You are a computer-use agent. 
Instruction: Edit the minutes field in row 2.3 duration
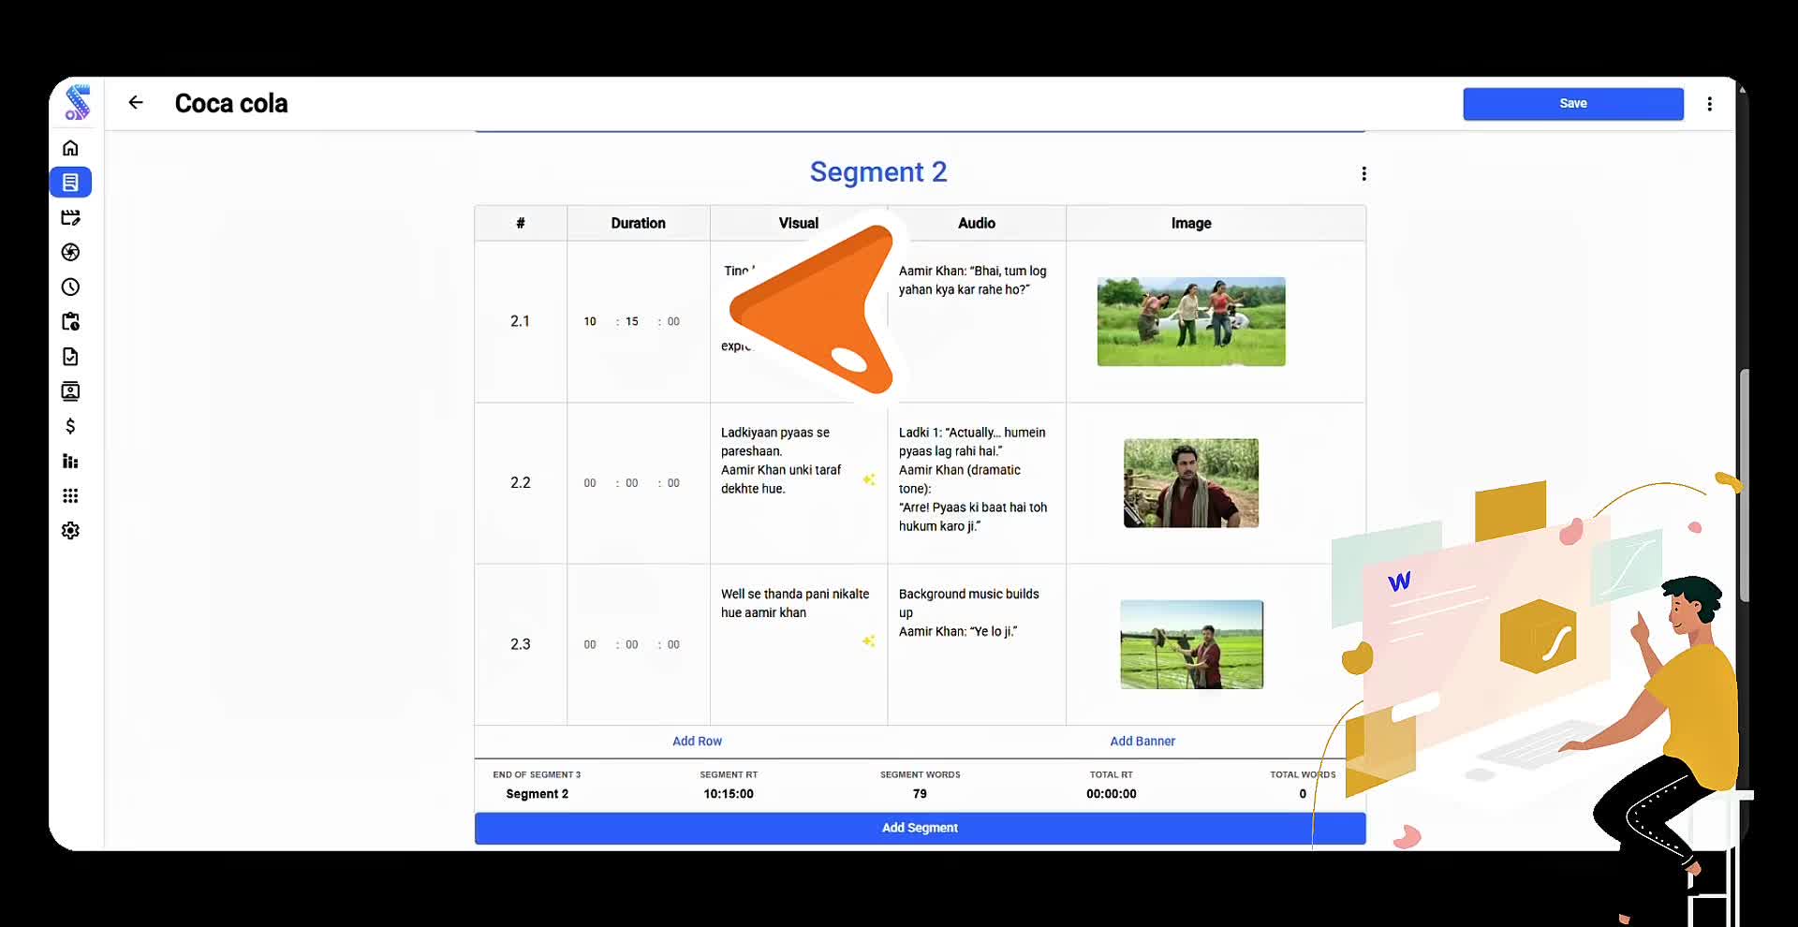coord(632,644)
